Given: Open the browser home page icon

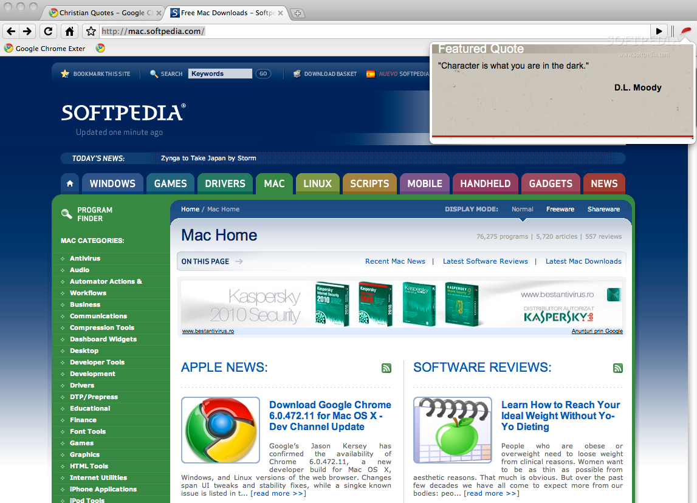Looking at the screenshot, I should pos(69,31).
